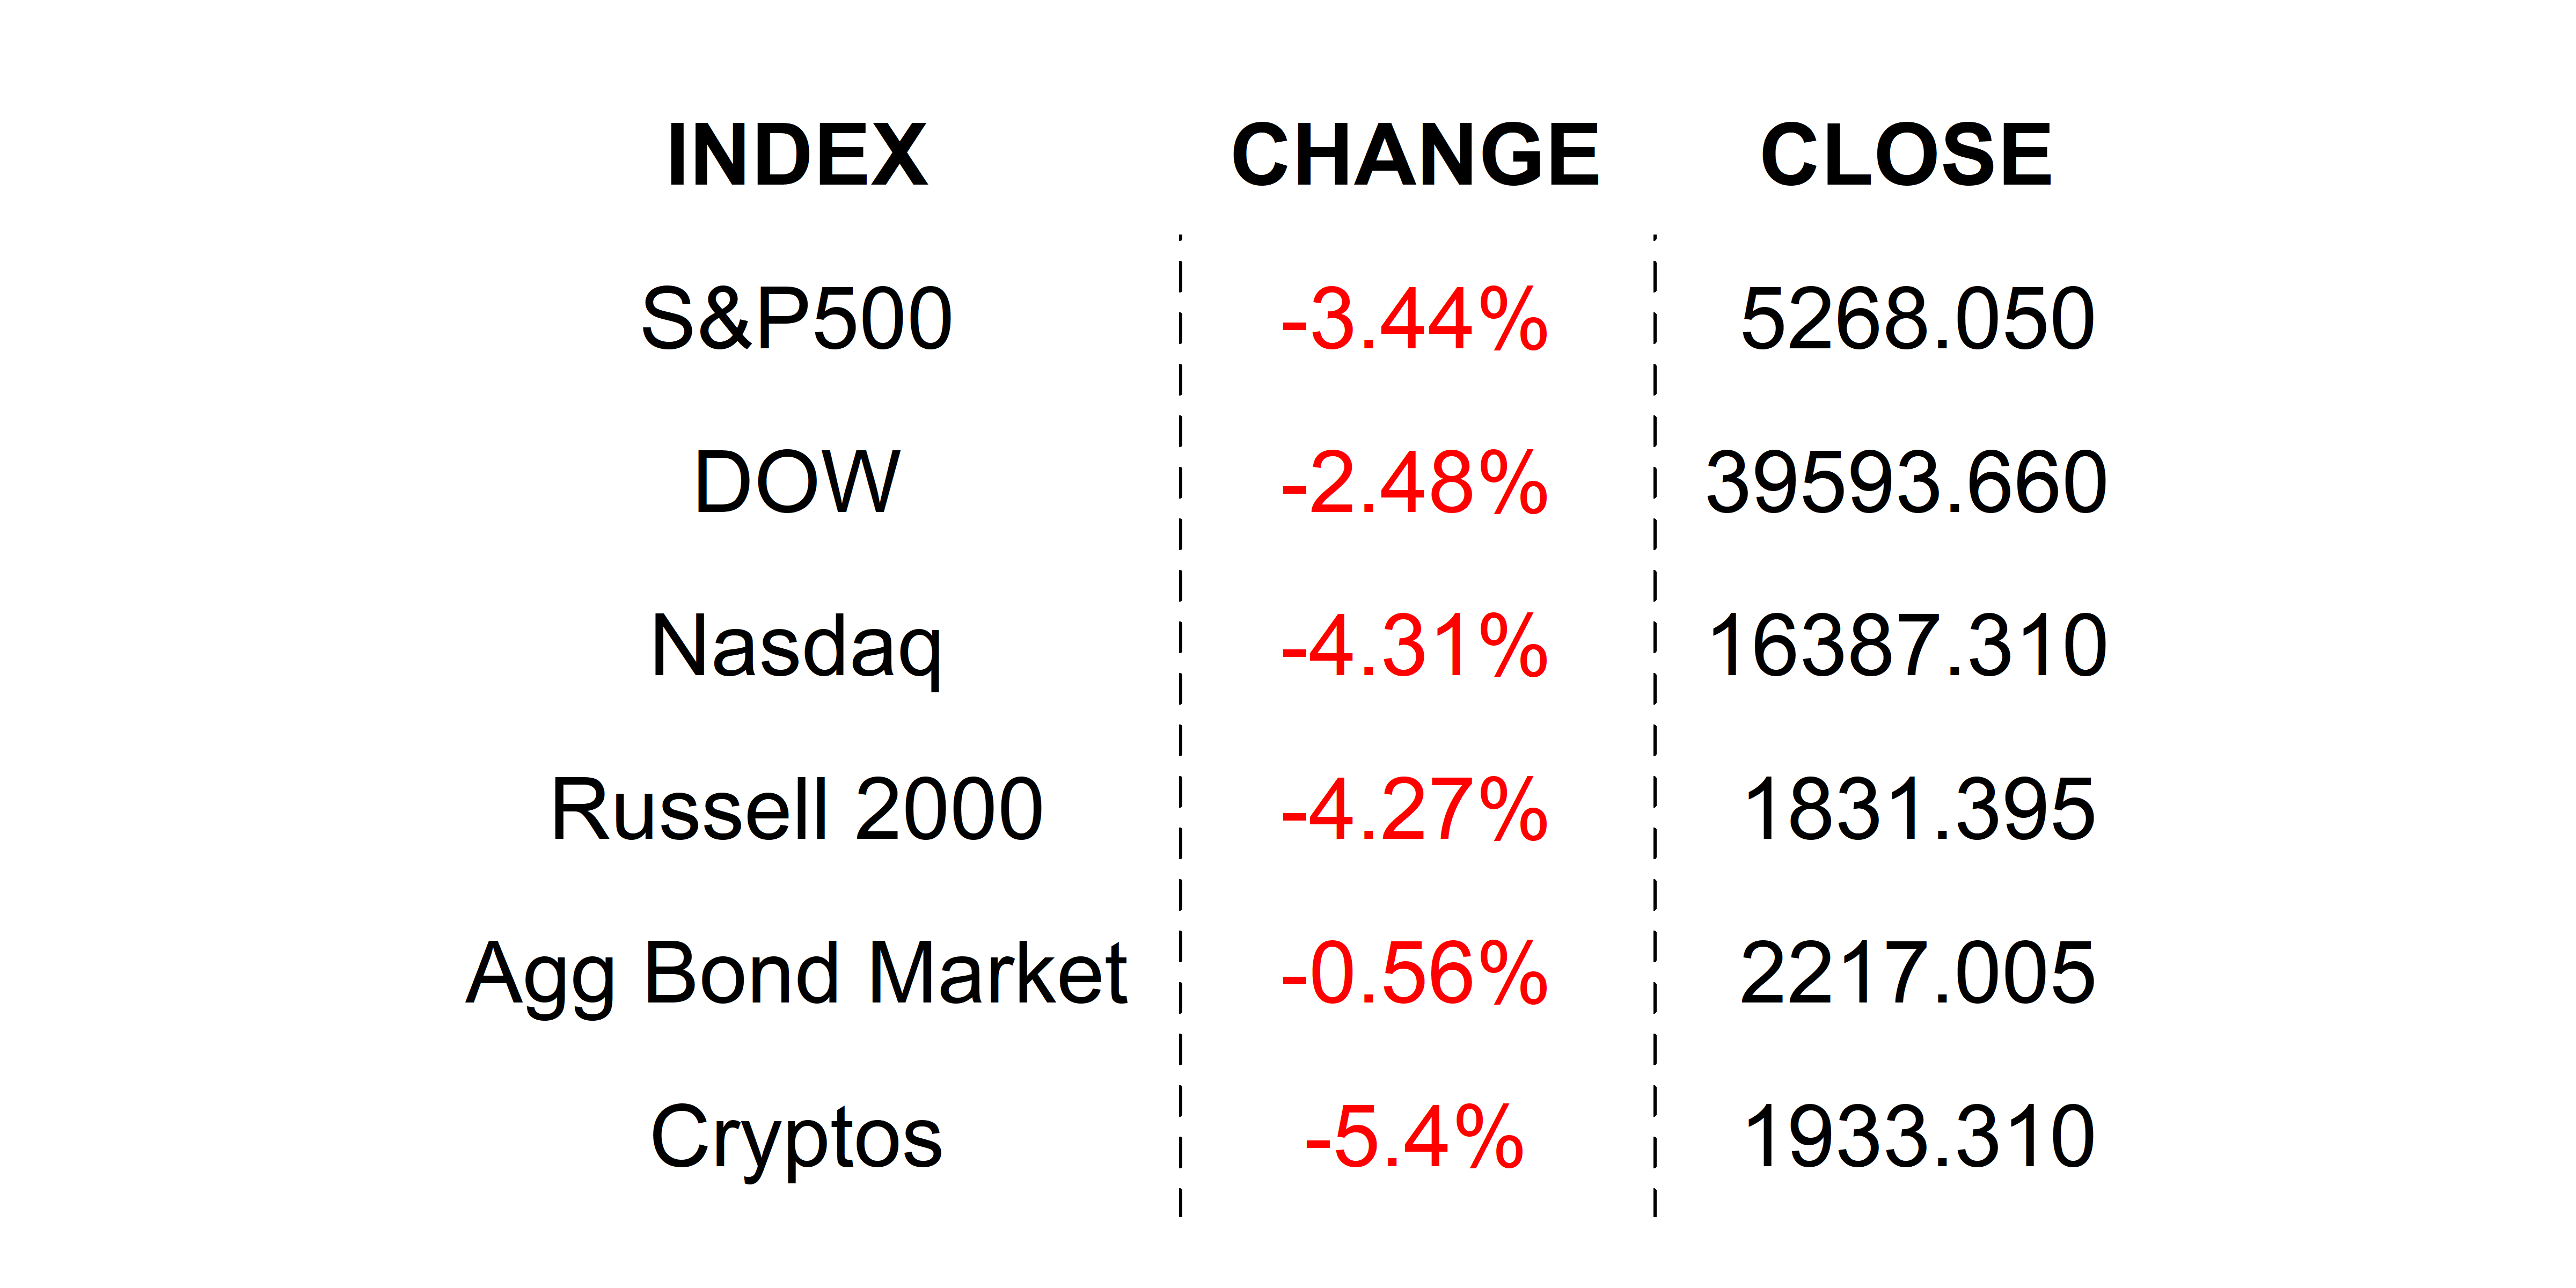Click the Russell 2000 index name

click(x=797, y=809)
